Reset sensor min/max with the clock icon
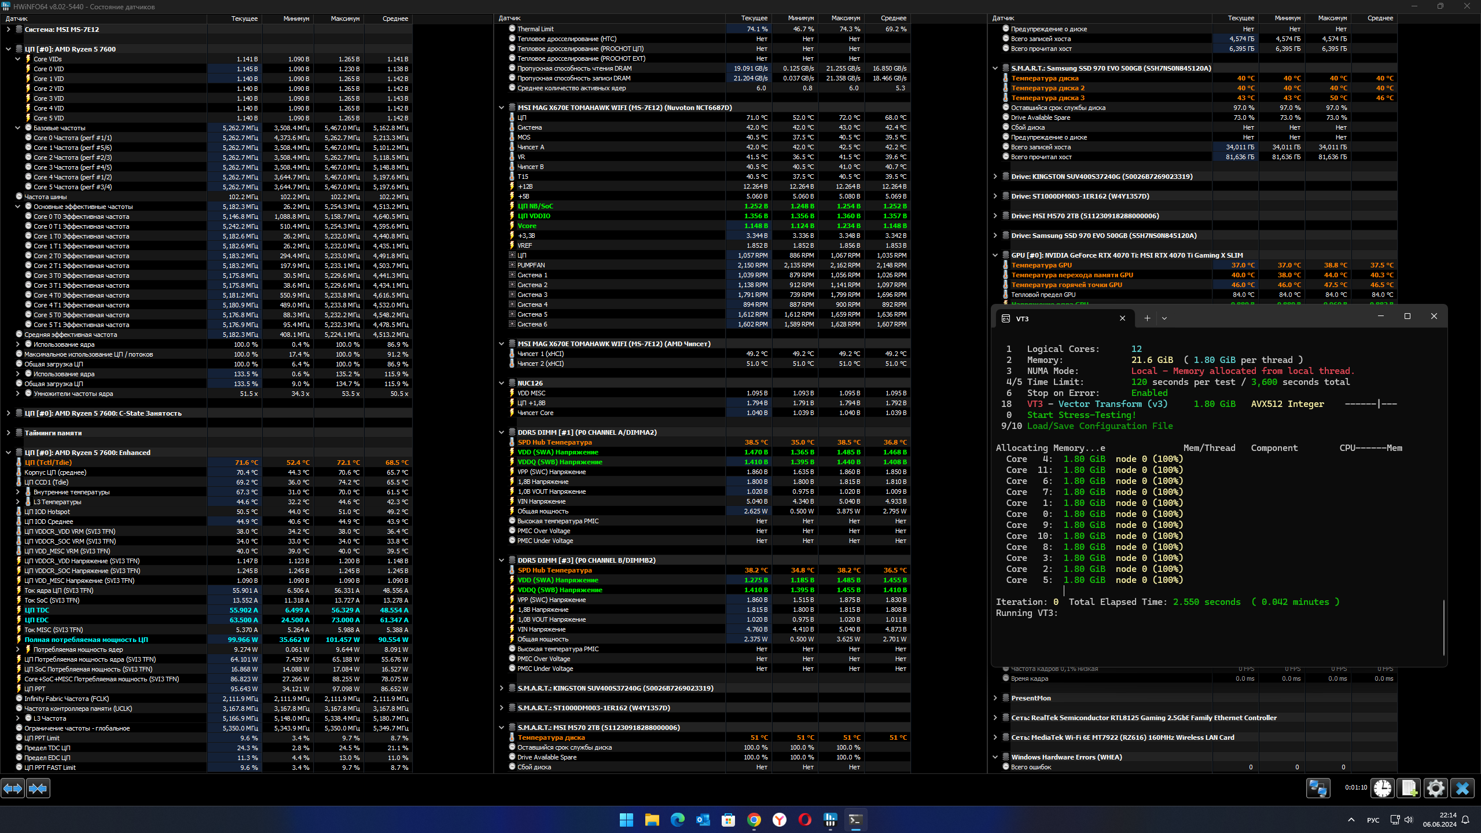 (x=1383, y=788)
